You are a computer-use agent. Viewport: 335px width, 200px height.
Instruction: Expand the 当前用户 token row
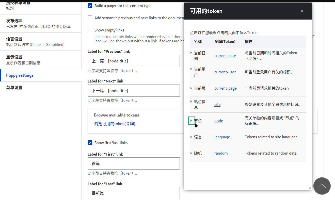(x=192, y=69)
